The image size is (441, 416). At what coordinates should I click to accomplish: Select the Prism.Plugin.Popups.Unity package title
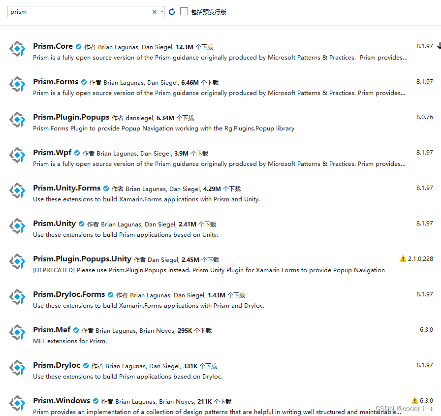(x=82, y=259)
